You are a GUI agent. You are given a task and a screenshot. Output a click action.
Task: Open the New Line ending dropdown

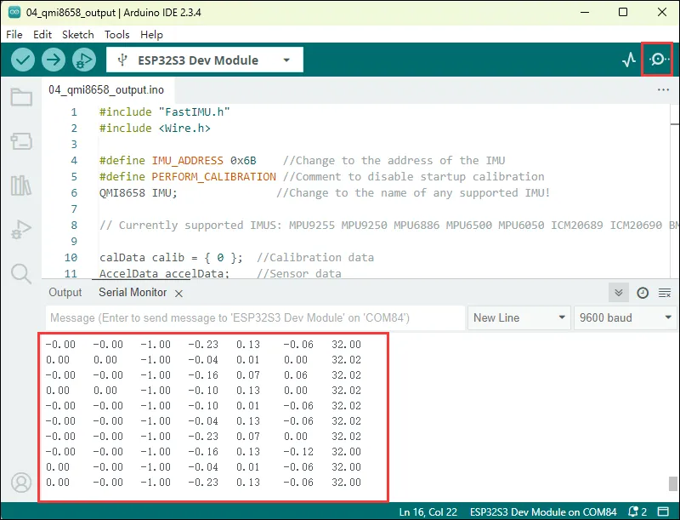pos(518,317)
